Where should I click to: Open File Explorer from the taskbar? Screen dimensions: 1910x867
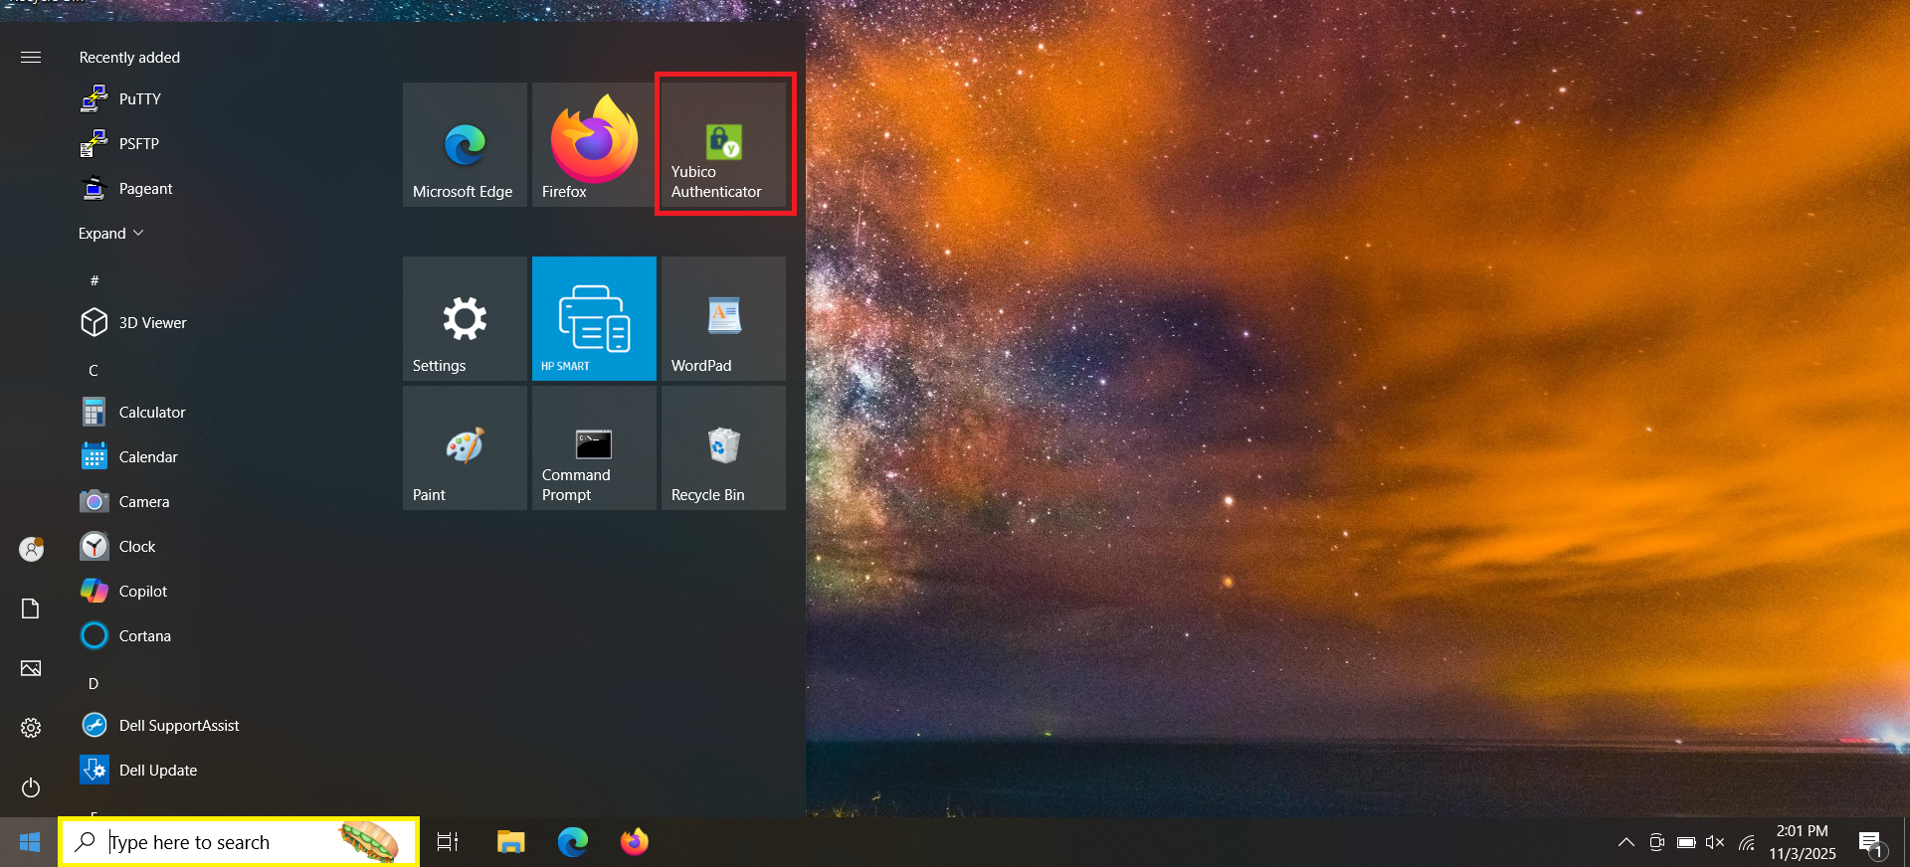pos(510,842)
